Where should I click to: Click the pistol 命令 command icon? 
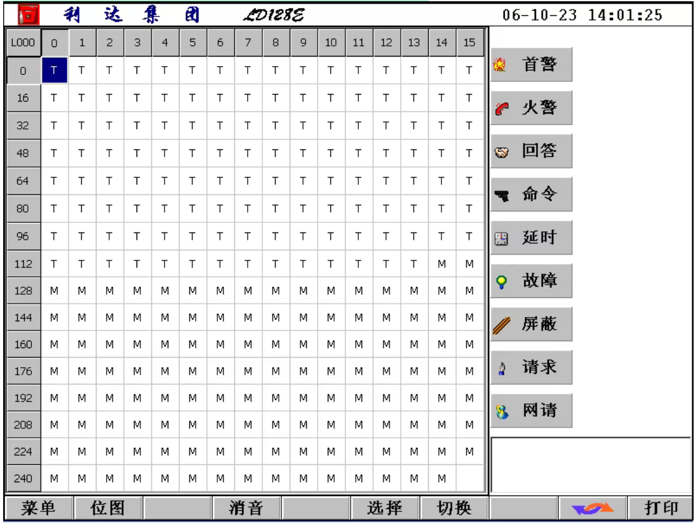(x=501, y=196)
